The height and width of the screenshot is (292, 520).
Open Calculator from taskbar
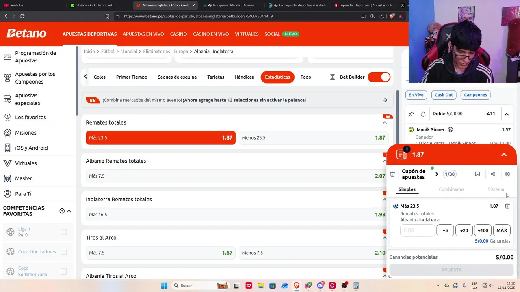356,286
